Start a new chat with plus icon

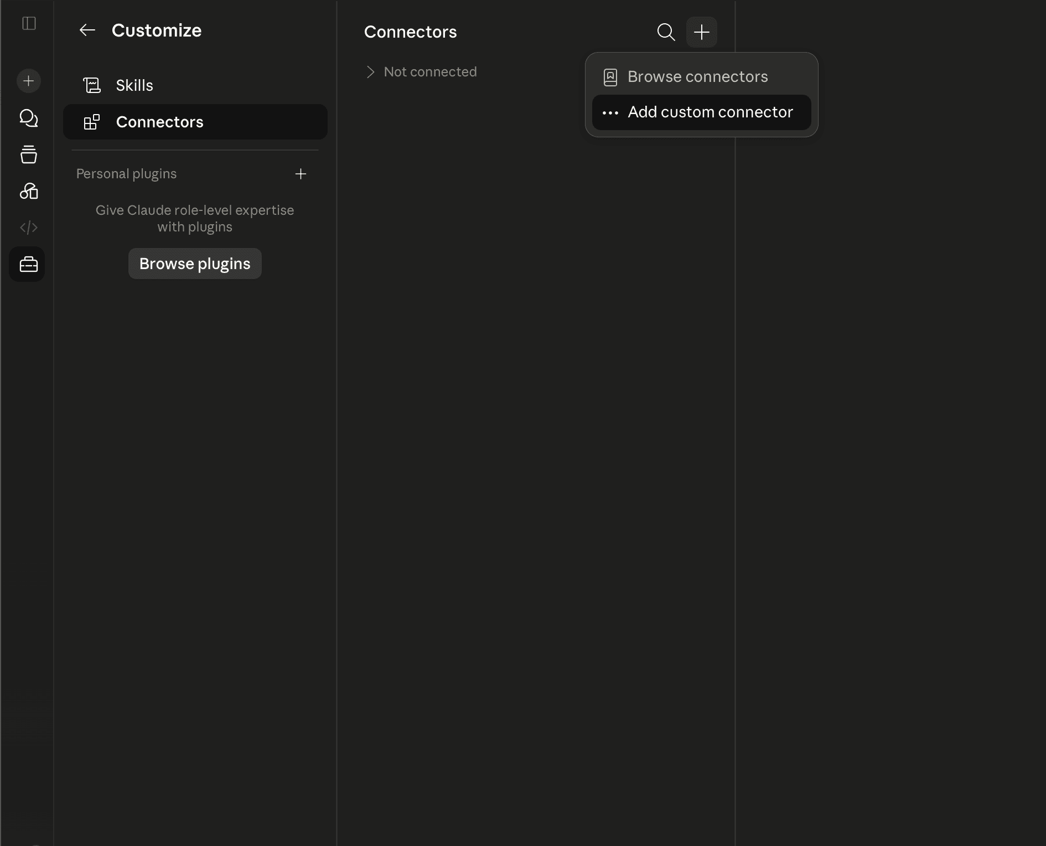(29, 81)
